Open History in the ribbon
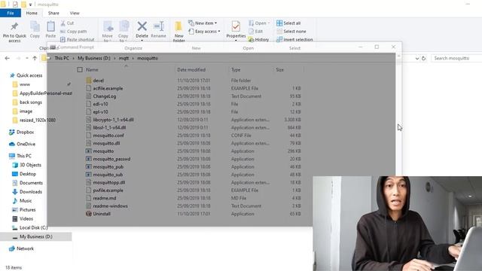This screenshot has width=482, height=271. point(258,40)
